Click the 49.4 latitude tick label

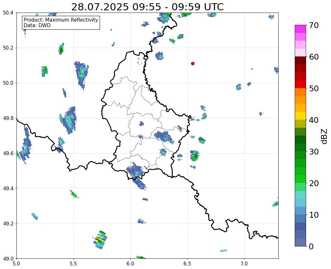(8, 188)
